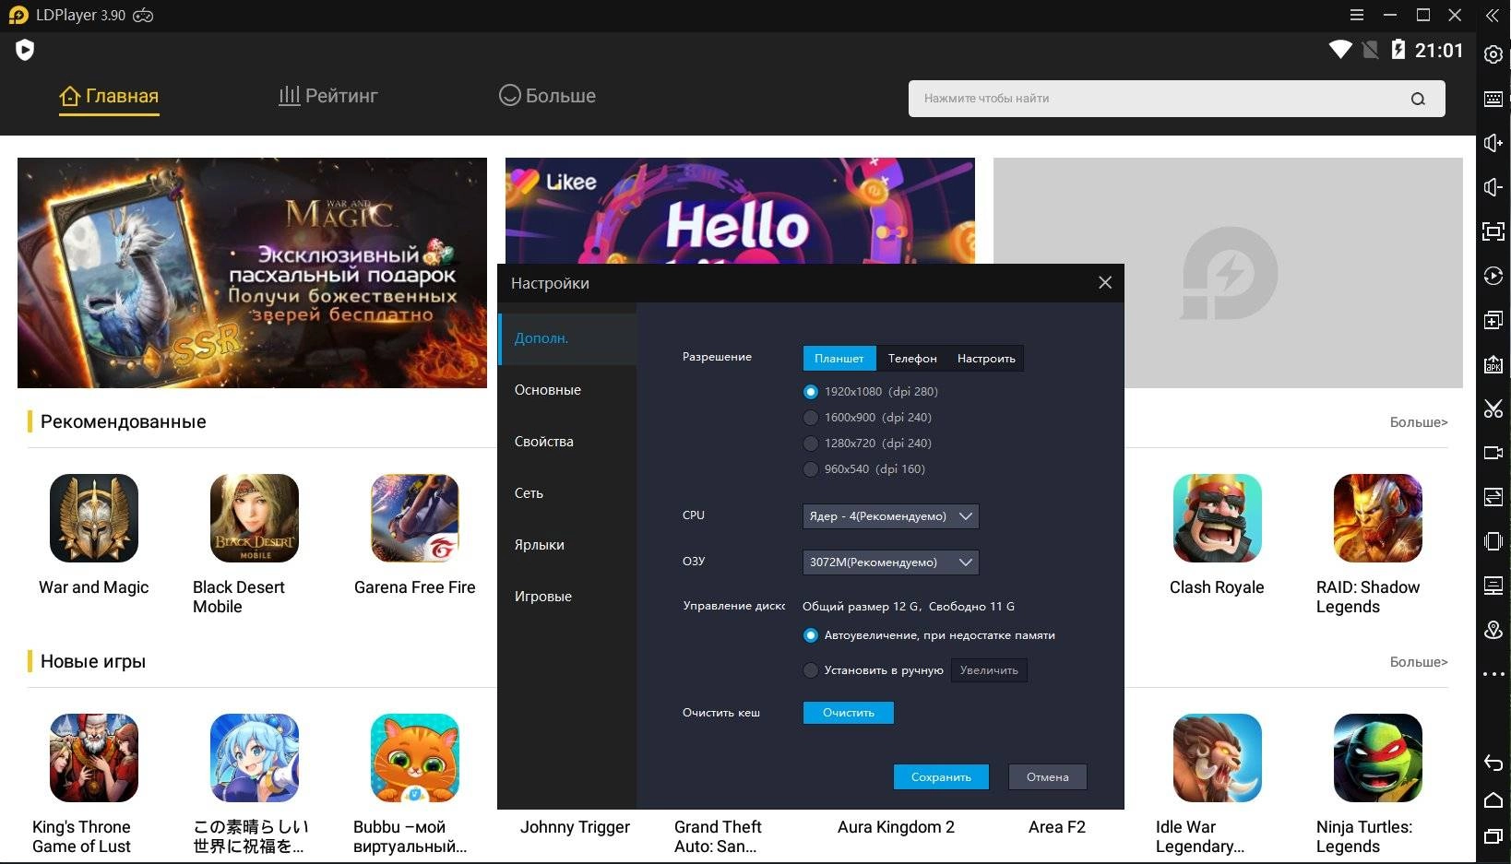The width and height of the screenshot is (1511, 864).
Task: Click shield icon in status bar
Action: (x=25, y=50)
